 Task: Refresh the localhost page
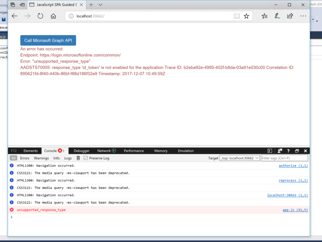[x=40, y=16]
